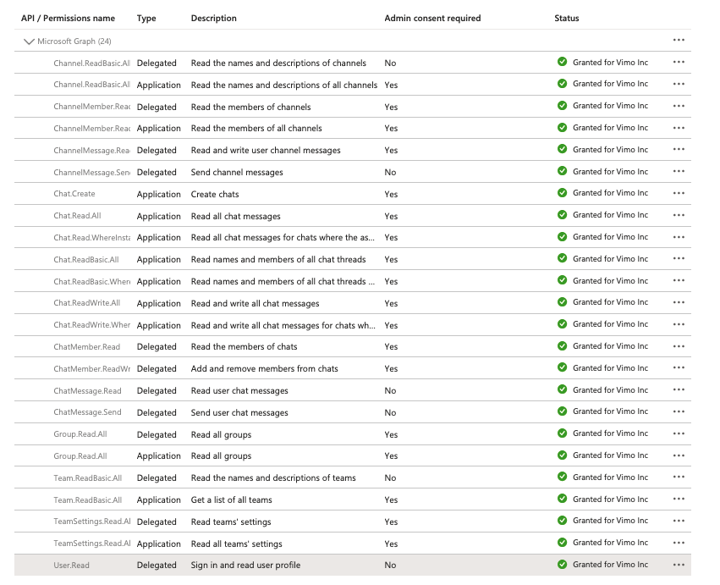Open ellipsis menu for Chat.ReadWrite.WhereInstalled row
Viewport: 720px width, 585px height.
click(679, 324)
